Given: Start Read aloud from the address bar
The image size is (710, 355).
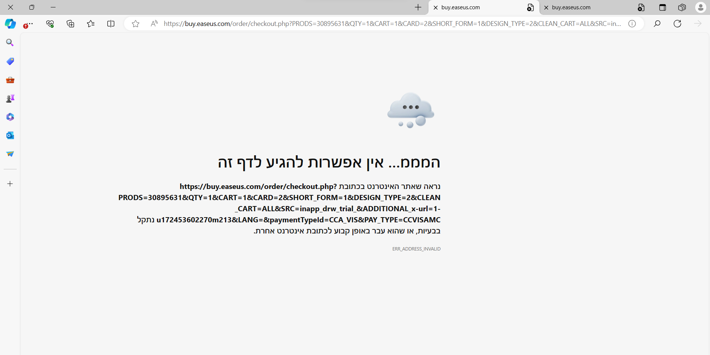Looking at the screenshot, I should pos(154,24).
